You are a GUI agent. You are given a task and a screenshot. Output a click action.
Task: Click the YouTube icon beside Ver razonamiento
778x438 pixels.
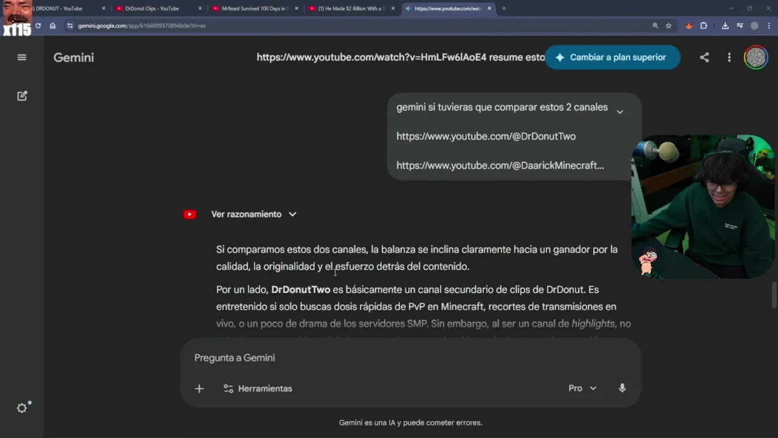(x=190, y=214)
